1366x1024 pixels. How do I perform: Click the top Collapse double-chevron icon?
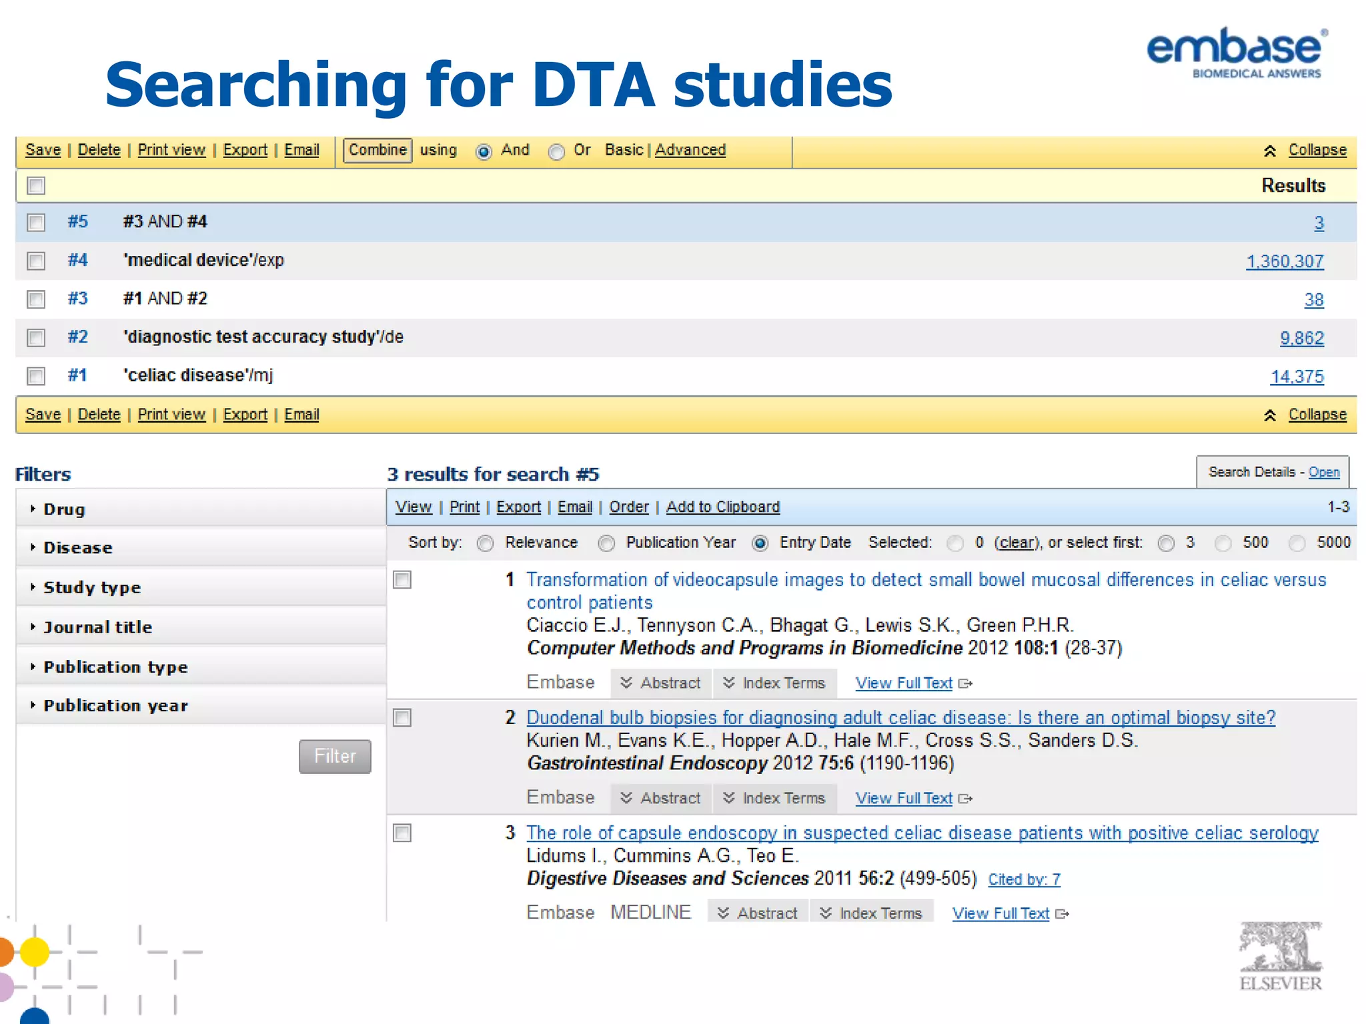coord(1270,151)
